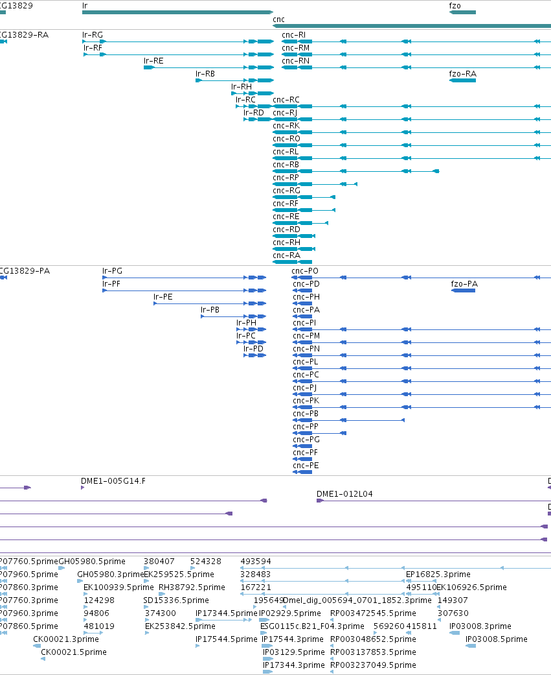Select the fzo-PA protein feature
Image resolution: width=551 pixels, height=675 pixels.
coord(464,290)
